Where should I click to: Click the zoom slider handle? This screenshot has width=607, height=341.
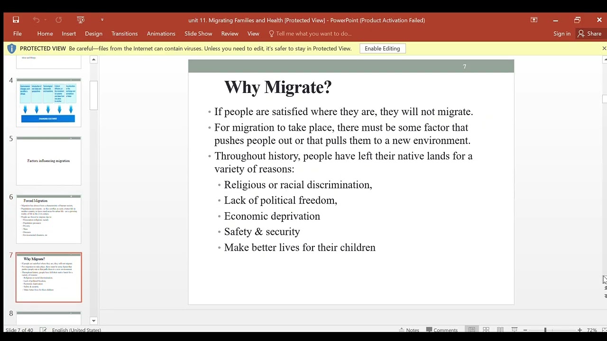(545, 330)
